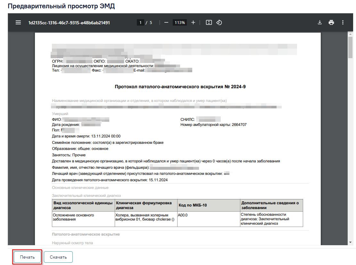The height and width of the screenshot is (265, 356).
Task: Click the text Дата и время смерти: 13.11.2024 00:00
Action: click(x=86, y=136)
